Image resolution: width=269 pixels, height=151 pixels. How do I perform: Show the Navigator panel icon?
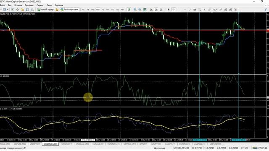tap(22, 10)
